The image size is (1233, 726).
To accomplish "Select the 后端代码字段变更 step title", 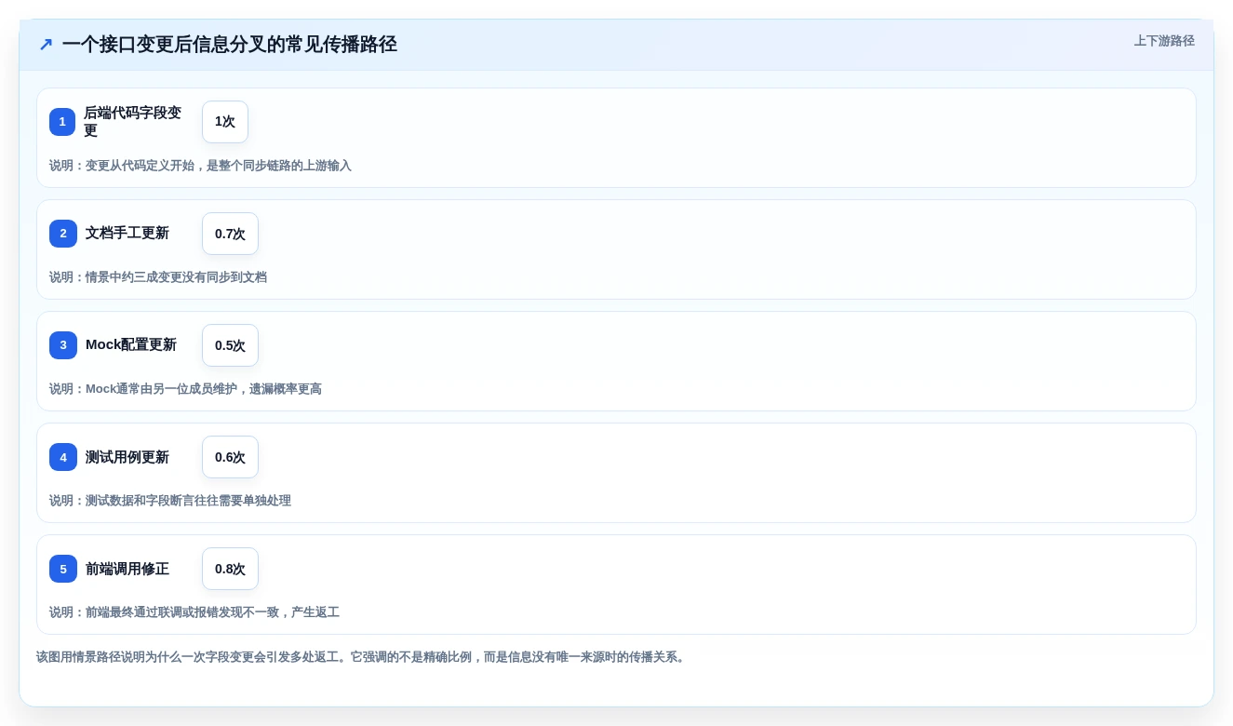I will [133, 122].
